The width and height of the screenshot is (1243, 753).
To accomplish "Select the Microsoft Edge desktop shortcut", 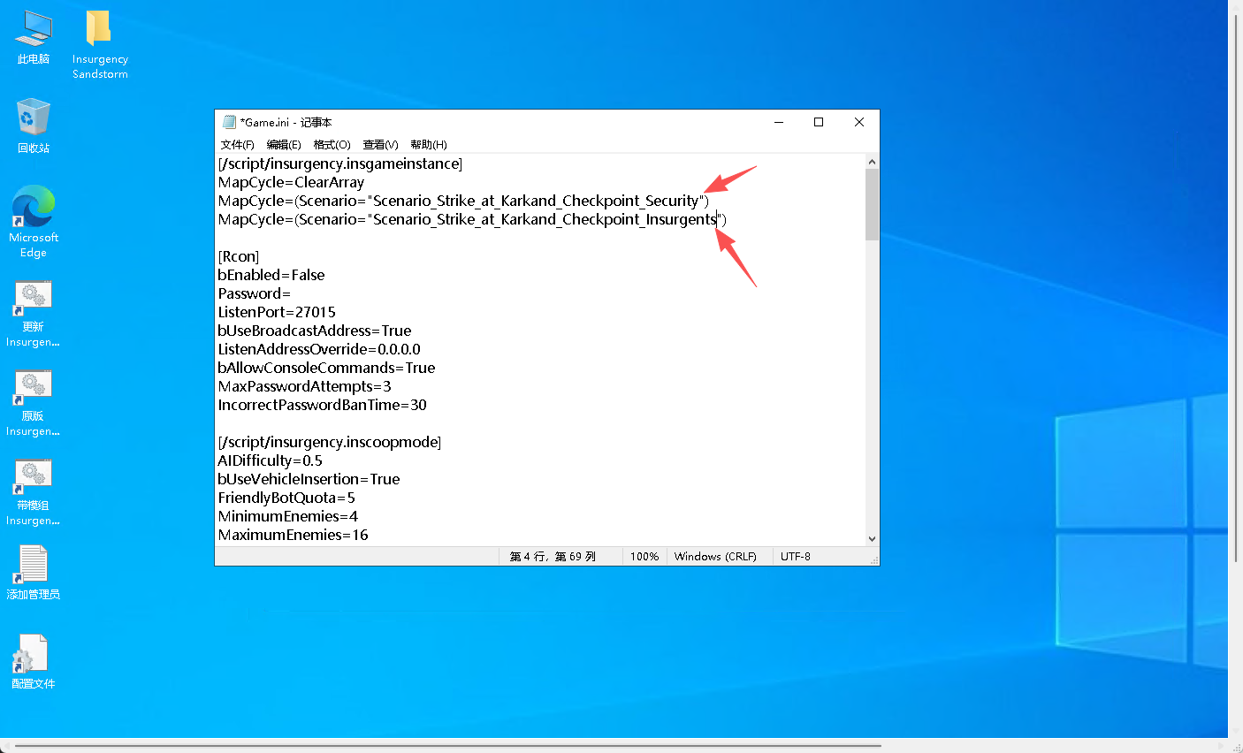I will coord(34,221).
